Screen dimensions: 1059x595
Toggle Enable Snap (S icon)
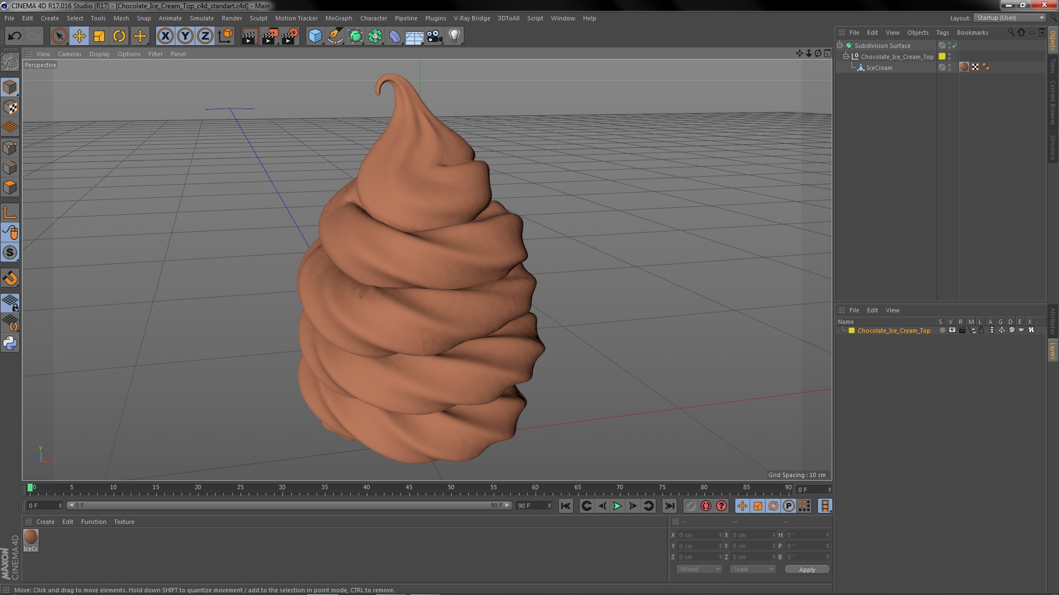[10, 253]
